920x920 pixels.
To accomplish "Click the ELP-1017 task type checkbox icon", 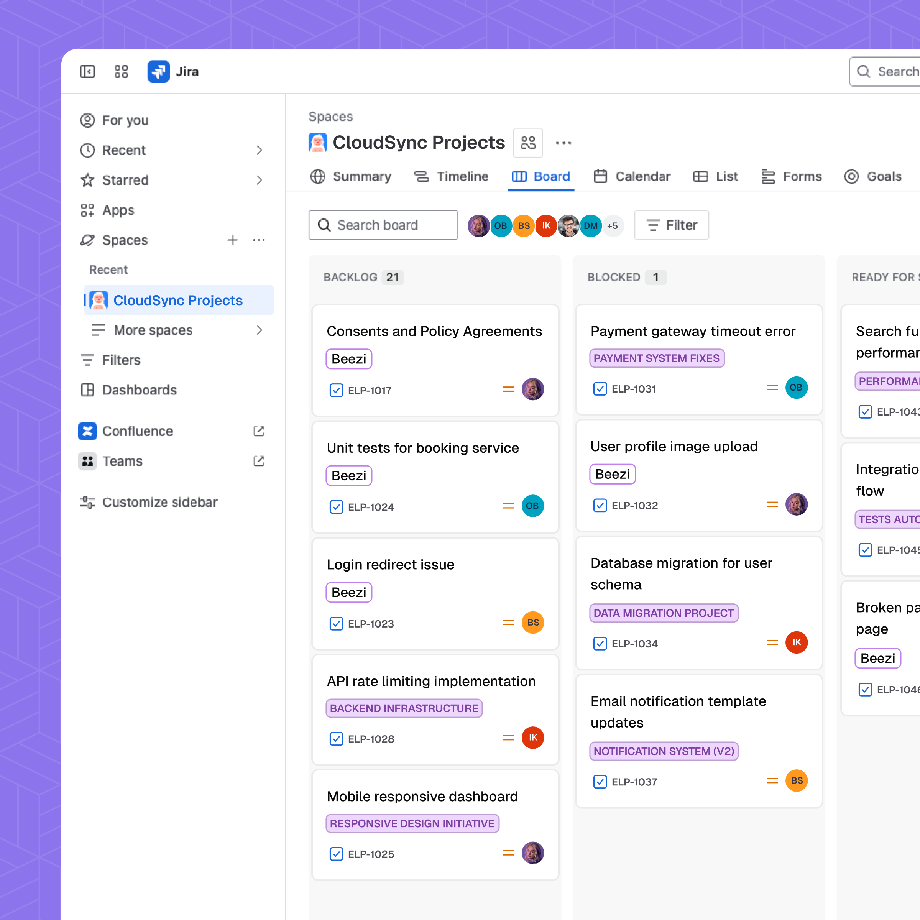I will (x=336, y=391).
